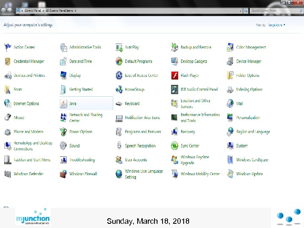The width and height of the screenshot is (304, 228).
Task: Open the Action Center flag icon
Action: [x=8, y=47]
